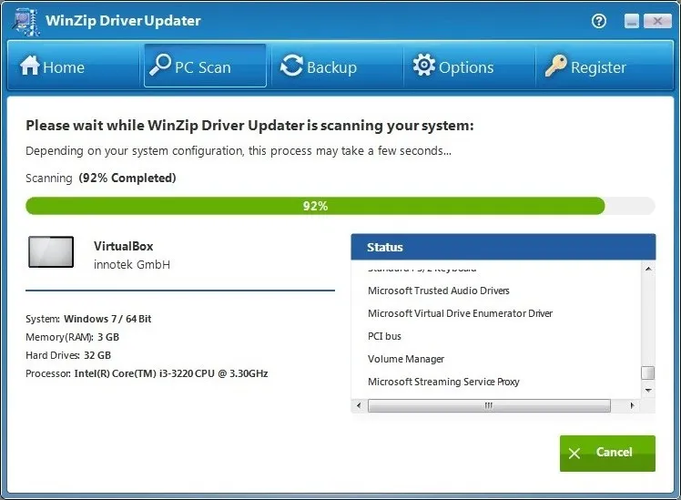Click the VirtualBox system name
681x500 pixels.
(123, 246)
